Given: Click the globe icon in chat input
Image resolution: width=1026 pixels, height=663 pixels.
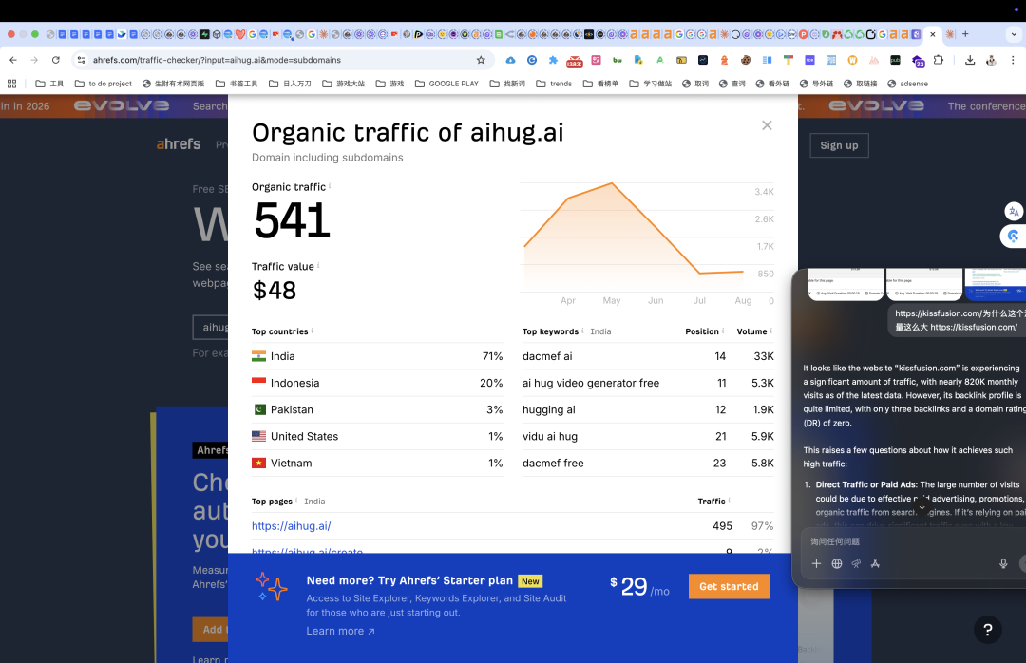Looking at the screenshot, I should (837, 563).
